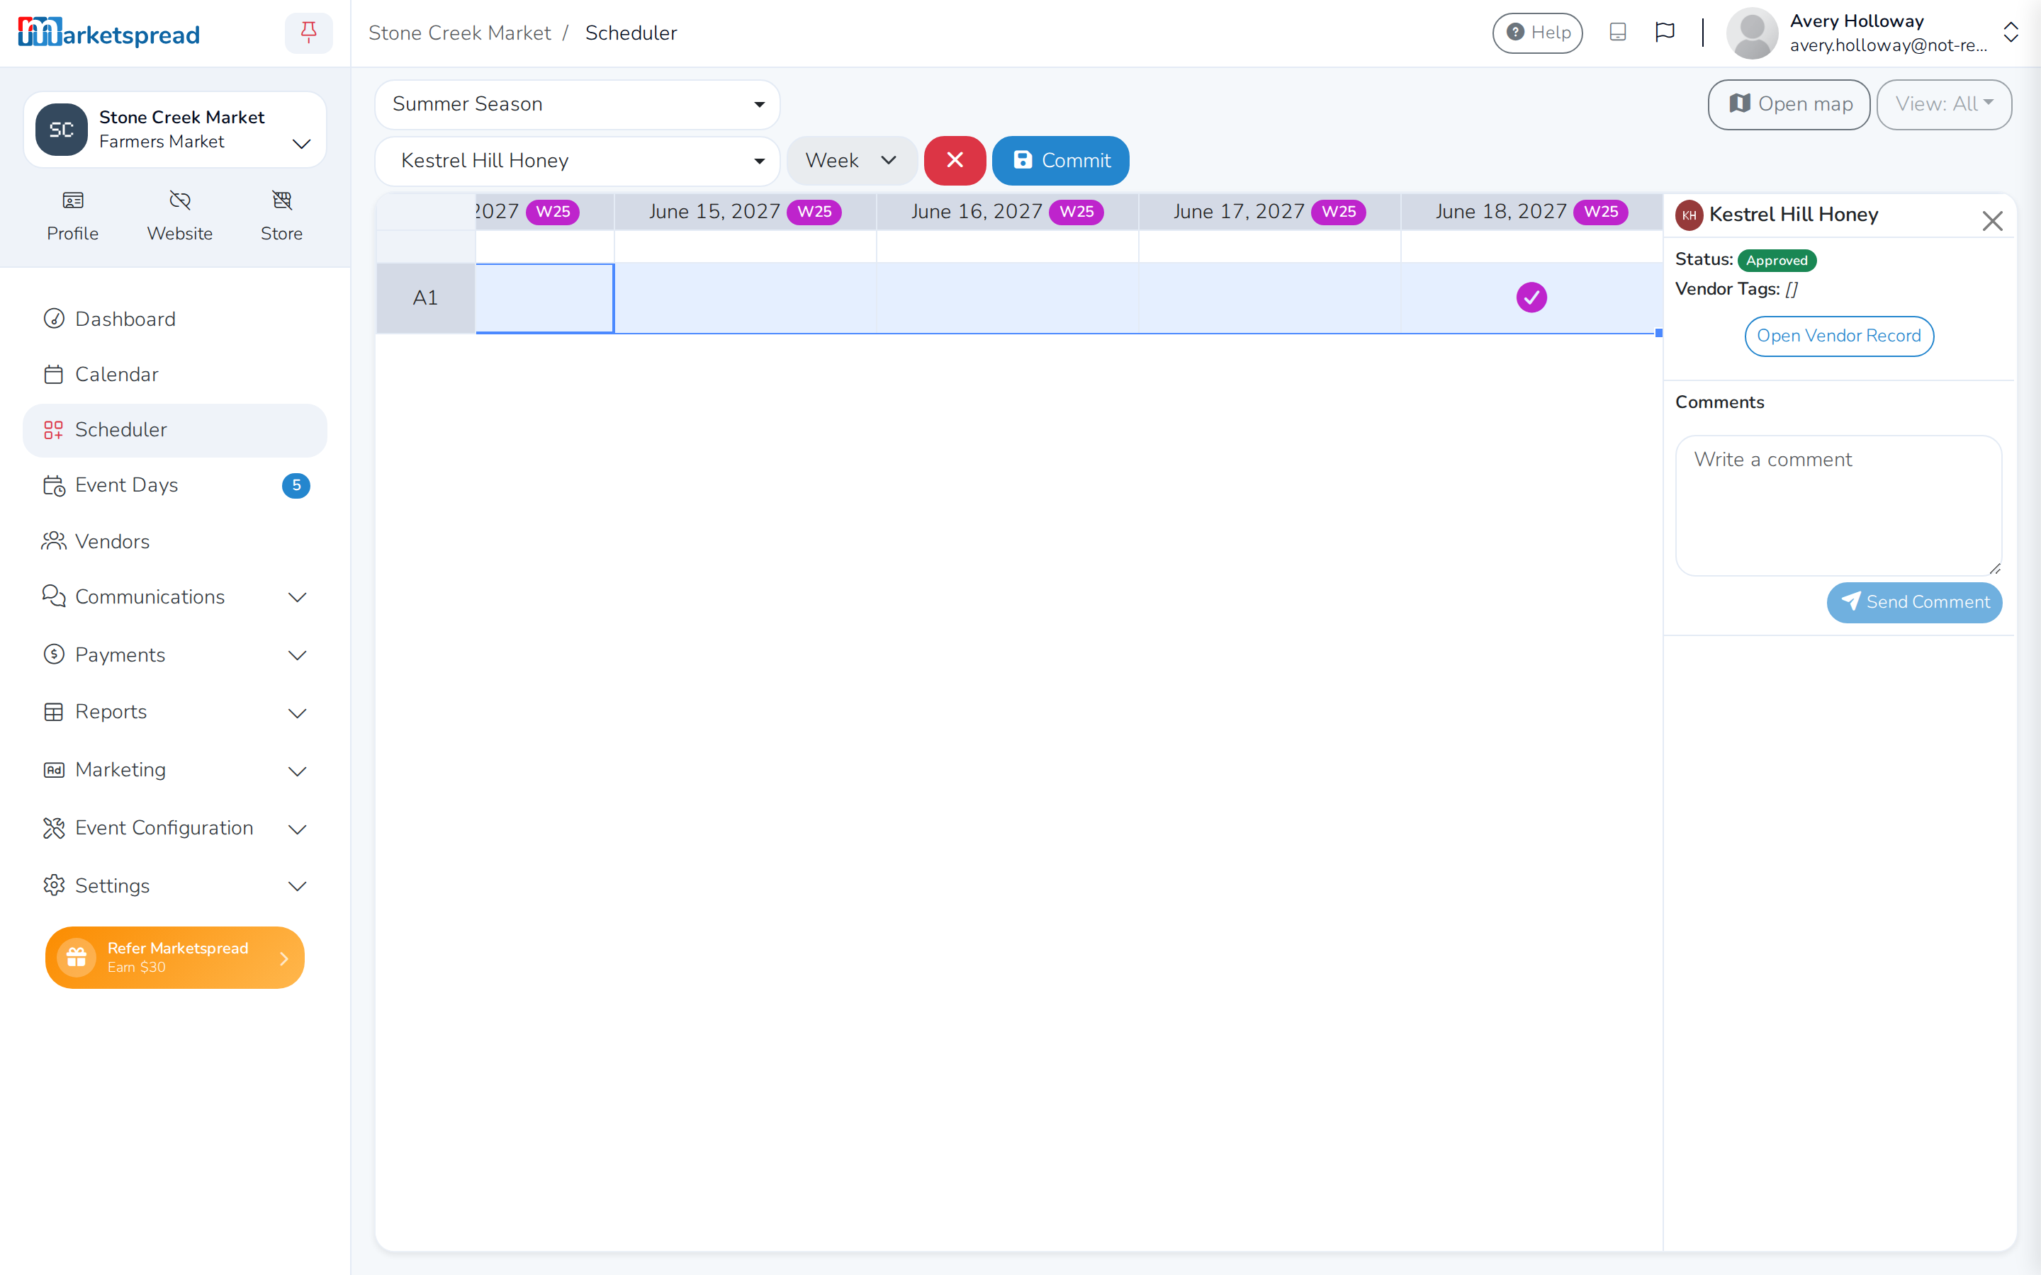The height and width of the screenshot is (1275, 2041).
Task: Expand the Communications menu
Action: click(174, 597)
